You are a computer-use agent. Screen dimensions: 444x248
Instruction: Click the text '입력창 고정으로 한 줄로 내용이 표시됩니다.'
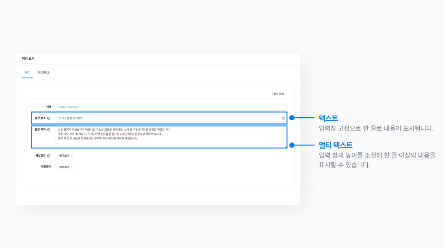point(376,129)
